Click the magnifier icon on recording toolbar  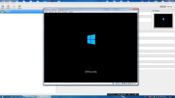(112, 94)
